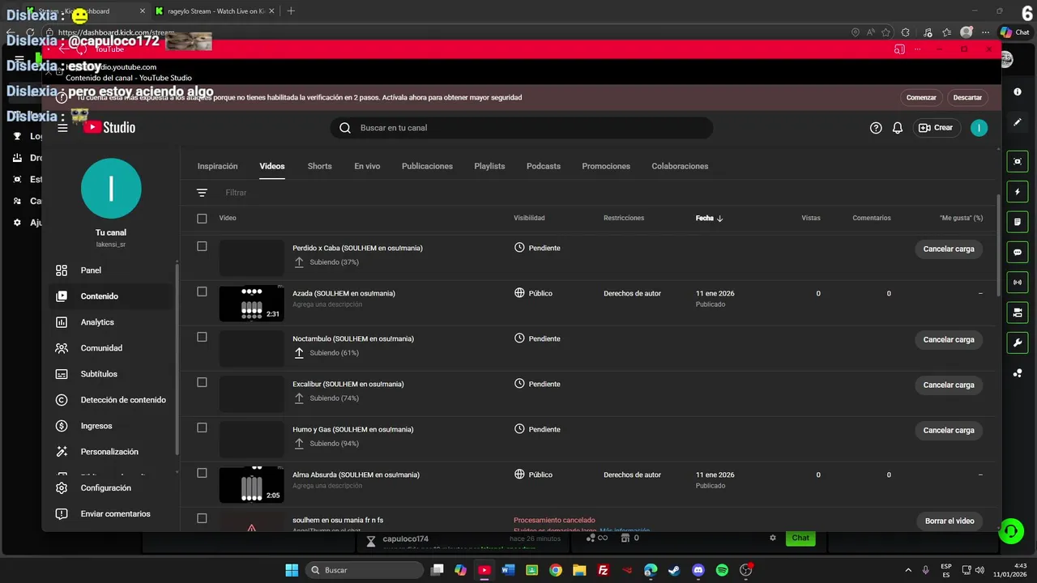This screenshot has width=1037, height=583.
Task: Click Enviar comentarios feedback item
Action: click(111, 514)
